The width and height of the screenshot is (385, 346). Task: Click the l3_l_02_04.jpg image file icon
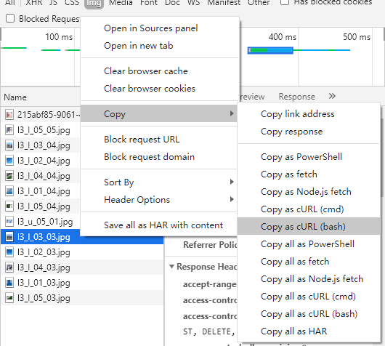(9, 161)
